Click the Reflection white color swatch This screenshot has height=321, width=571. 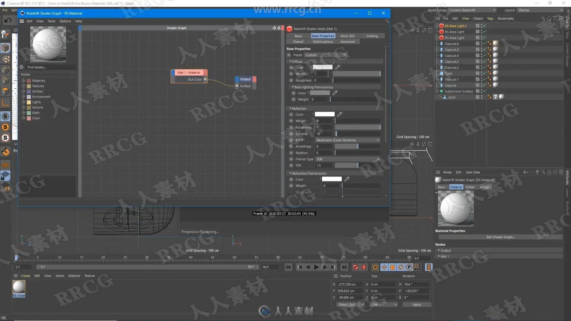pos(324,114)
